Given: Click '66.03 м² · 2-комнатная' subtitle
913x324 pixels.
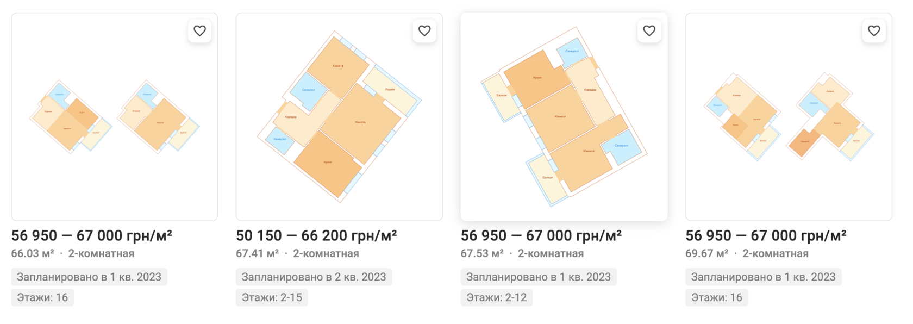Looking at the screenshot, I should tap(73, 253).
